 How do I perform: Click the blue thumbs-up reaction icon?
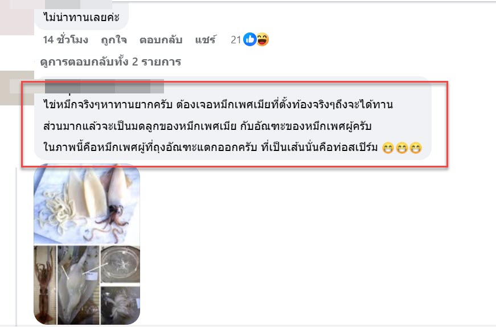coord(250,39)
